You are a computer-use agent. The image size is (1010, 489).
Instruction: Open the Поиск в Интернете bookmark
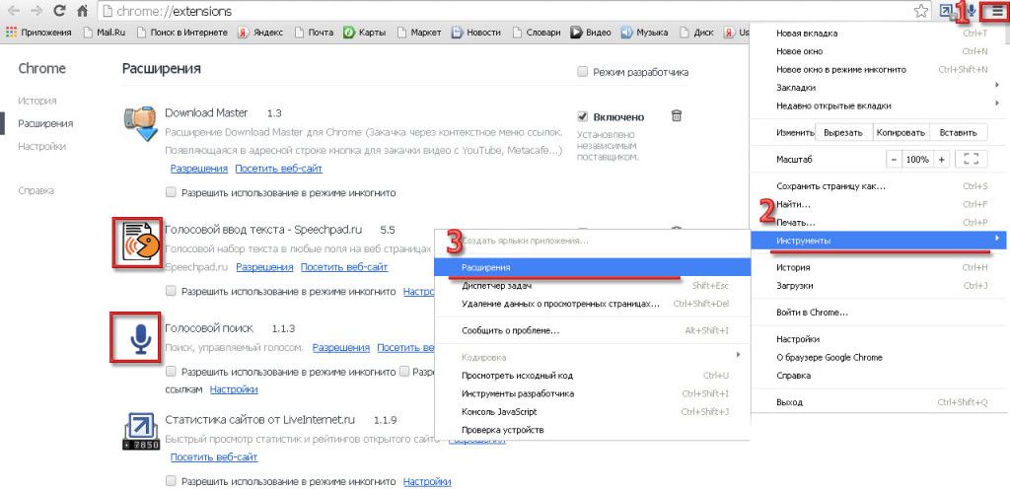tap(181, 33)
